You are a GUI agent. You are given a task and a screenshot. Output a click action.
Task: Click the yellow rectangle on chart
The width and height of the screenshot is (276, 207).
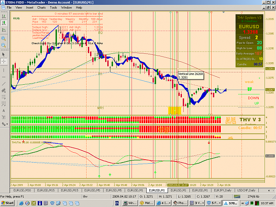point(174,111)
